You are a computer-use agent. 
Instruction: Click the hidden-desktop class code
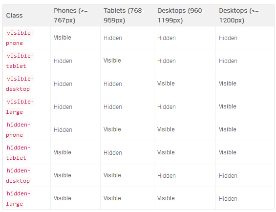tap(18, 176)
